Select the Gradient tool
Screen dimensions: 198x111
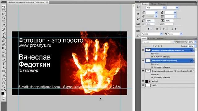4,48
